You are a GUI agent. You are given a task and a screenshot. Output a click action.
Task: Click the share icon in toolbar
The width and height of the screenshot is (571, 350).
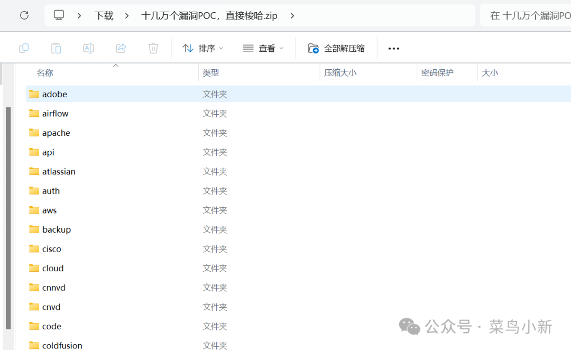pyautogui.click(x=121, y=48)
